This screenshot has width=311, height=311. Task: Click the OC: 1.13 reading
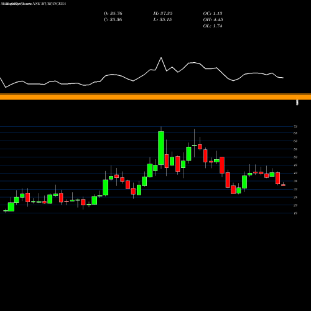213,14
